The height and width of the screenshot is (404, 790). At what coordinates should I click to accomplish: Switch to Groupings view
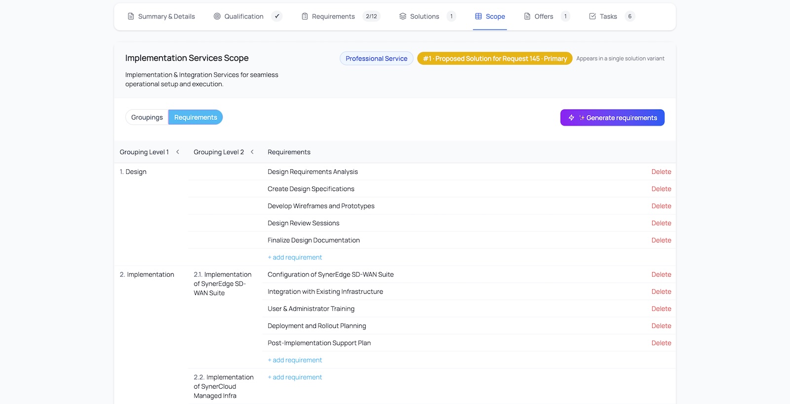[x=147, y=118]
